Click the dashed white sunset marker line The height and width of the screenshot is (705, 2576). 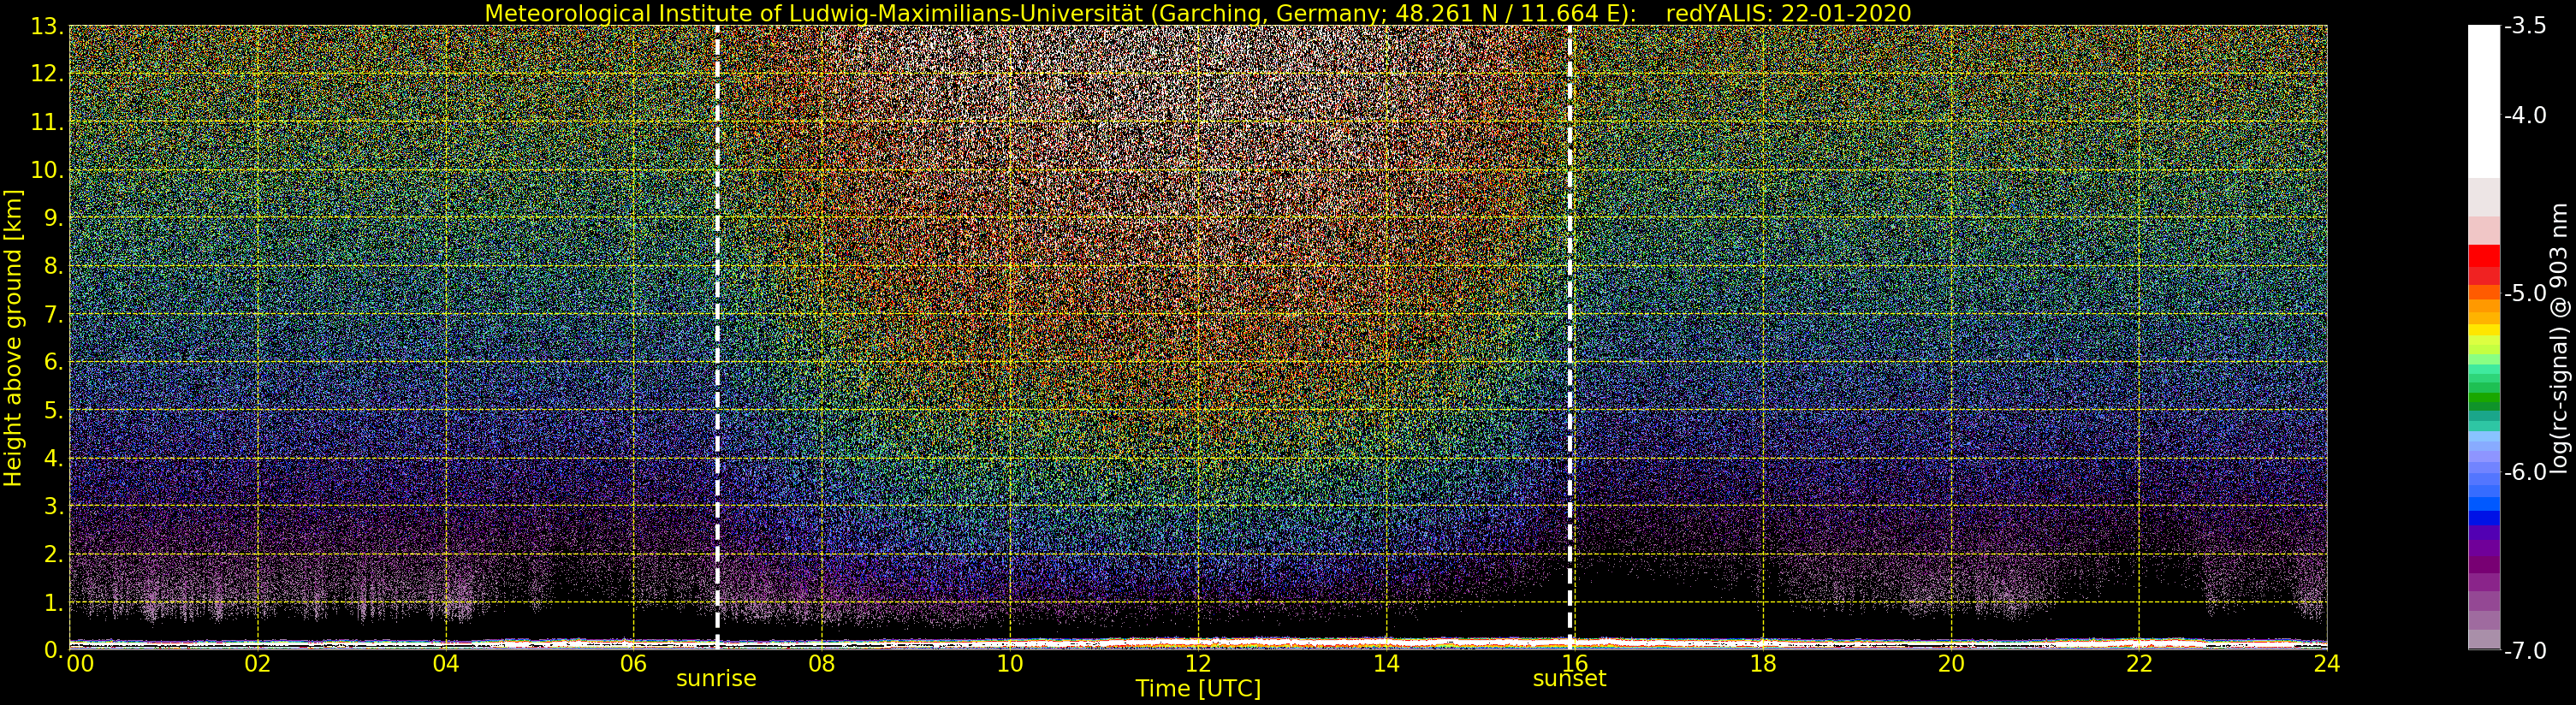(1570, 338)
